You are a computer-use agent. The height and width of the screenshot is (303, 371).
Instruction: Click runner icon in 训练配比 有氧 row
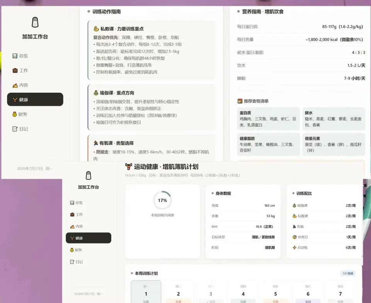coord(294,227)
